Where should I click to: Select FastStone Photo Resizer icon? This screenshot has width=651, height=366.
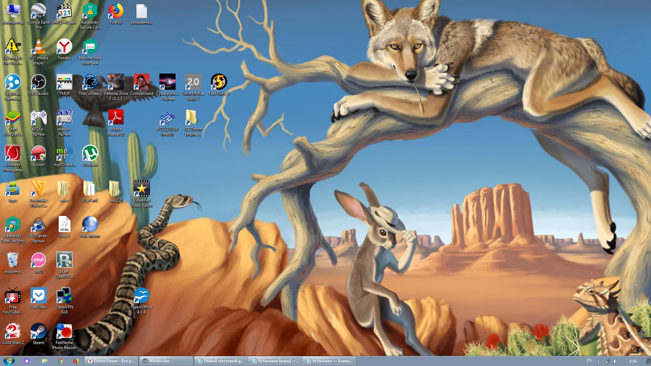point(64,336)
